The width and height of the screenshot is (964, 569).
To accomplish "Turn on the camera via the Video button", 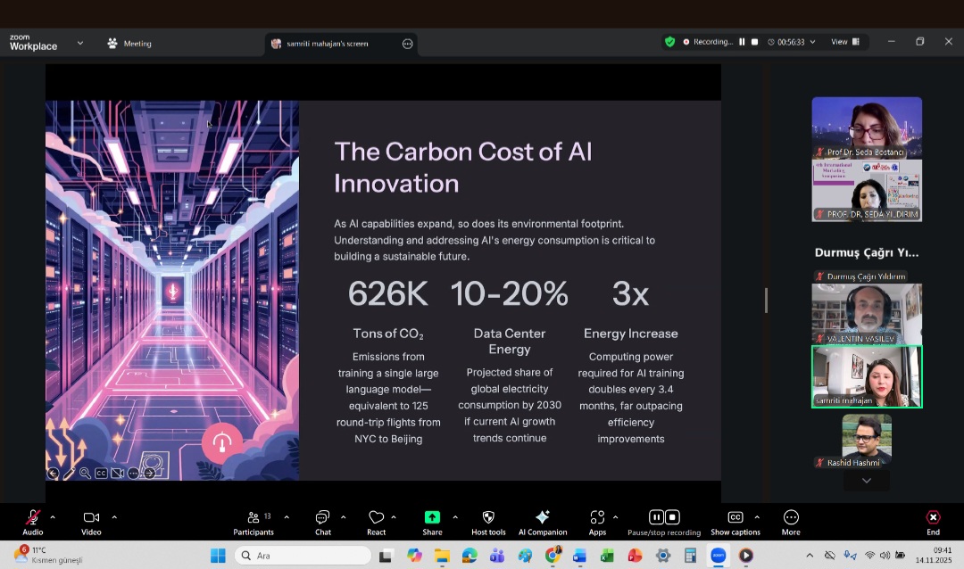I will coord(91,518).
